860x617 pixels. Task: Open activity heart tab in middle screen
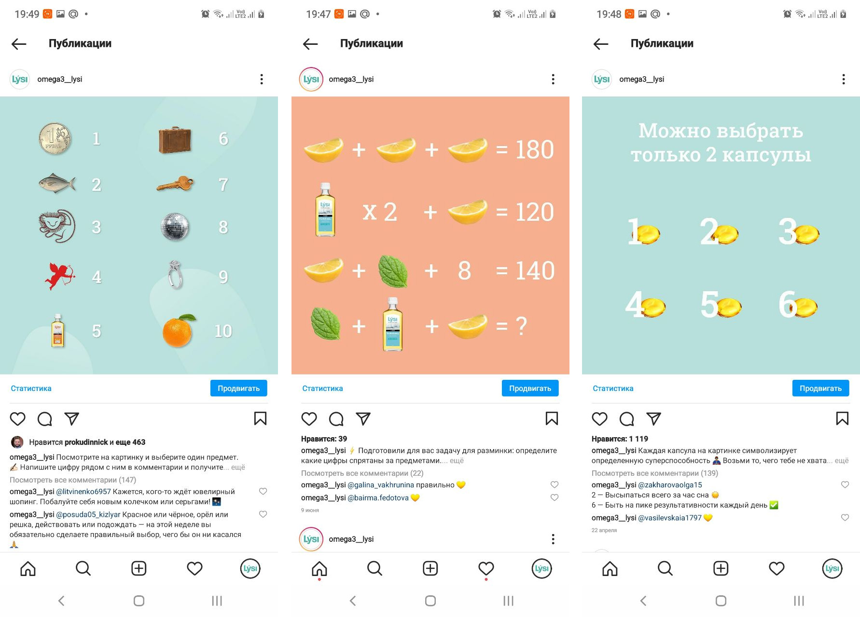tap(486, 569)
